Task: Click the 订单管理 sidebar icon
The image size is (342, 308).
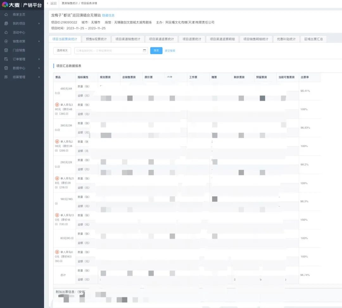Action: 6,59
